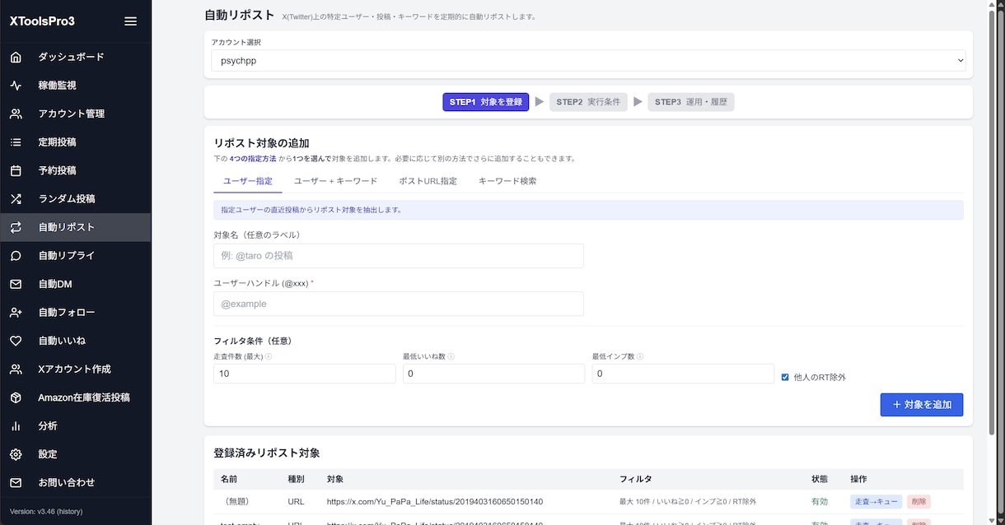The height and width of the screenshot is (525, 1005).
Task: Click the 稼働監視 activity pulse icon
Action: click(x=16, y=86)
